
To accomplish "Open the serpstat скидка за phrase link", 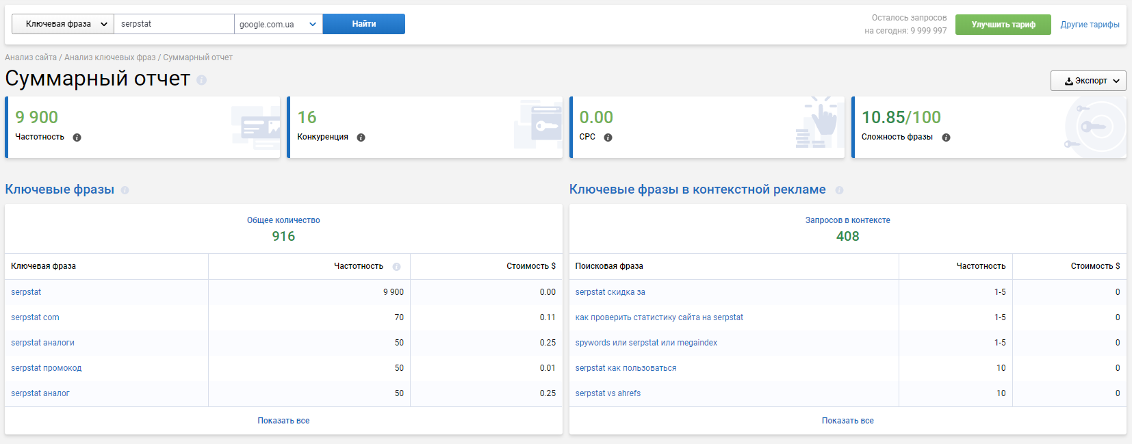I will (x=610, y=292).
